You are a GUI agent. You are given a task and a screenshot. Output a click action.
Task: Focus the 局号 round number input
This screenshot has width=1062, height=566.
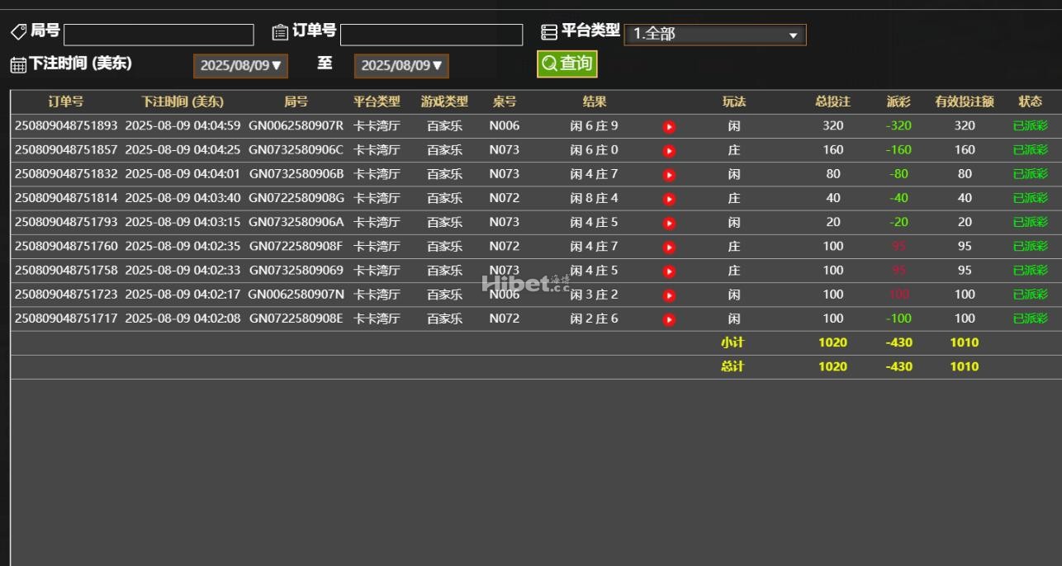[x=159, y=35]
